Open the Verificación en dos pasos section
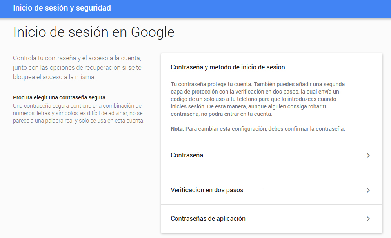Screen dimensions: 391x238 [271, 190]
